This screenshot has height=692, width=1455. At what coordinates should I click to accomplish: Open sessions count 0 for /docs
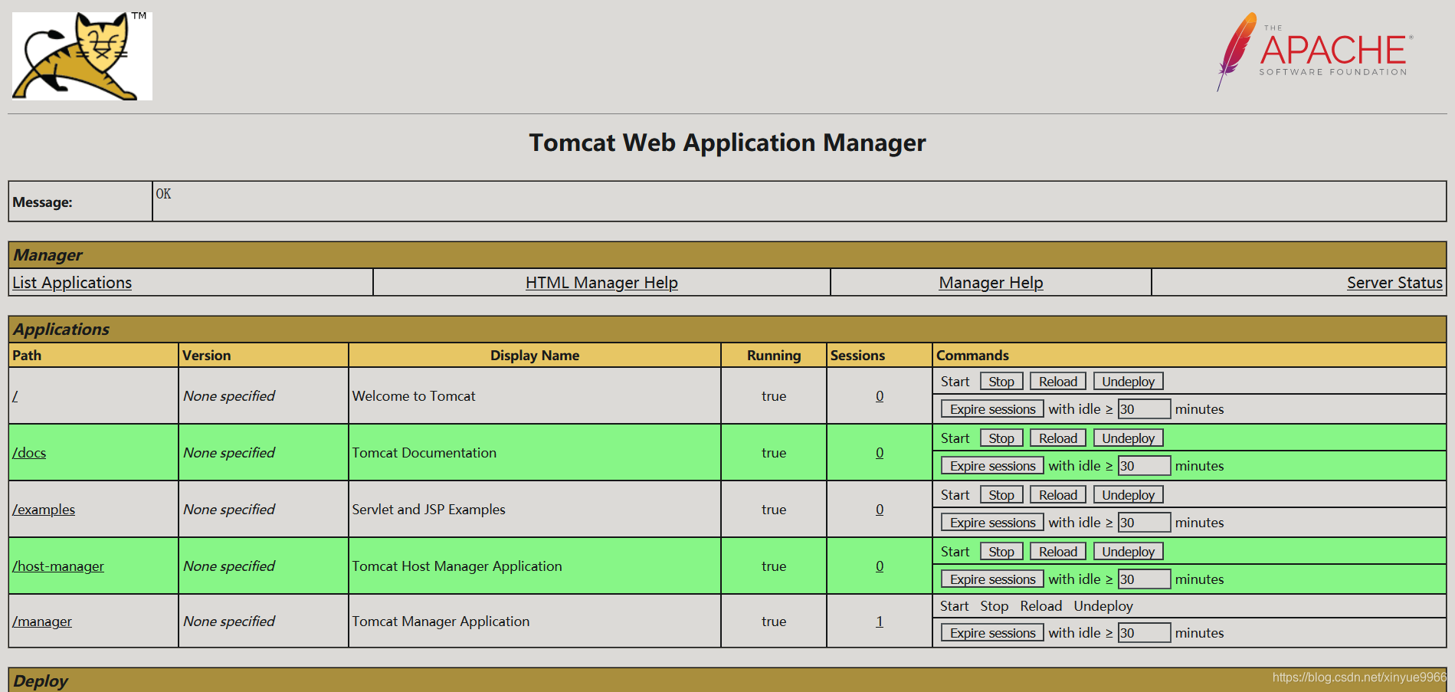tap(880, 453)
